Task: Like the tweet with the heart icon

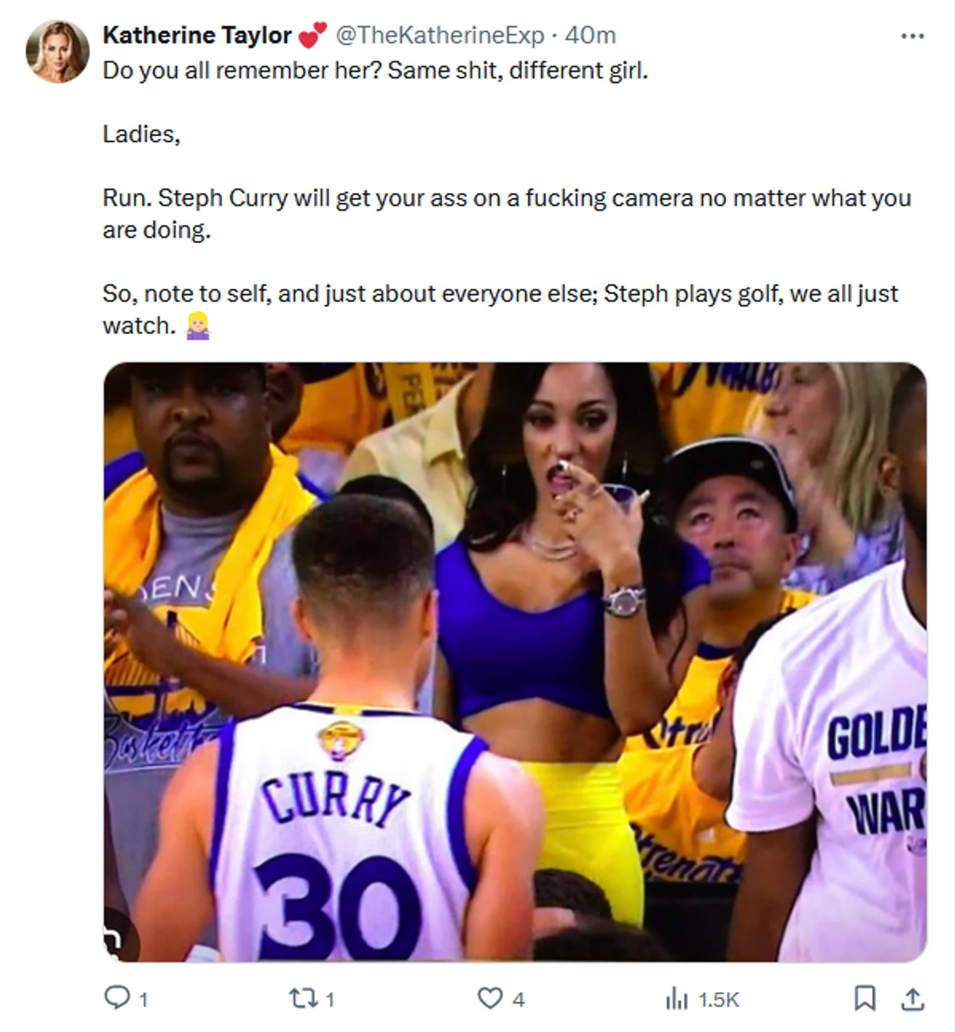Action: click(490, 998)
